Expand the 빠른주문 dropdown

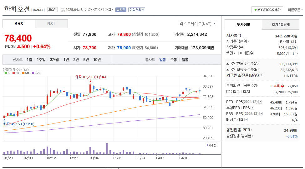(295, 10)
